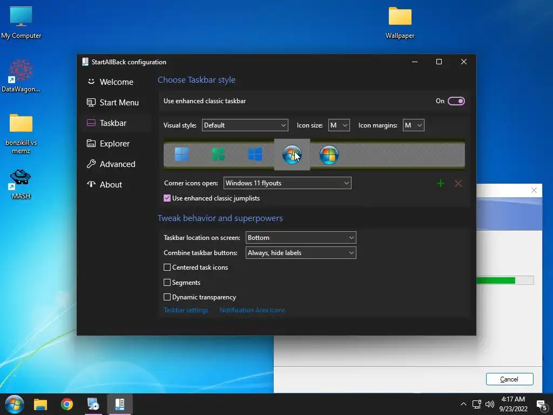Viewport: 553px width, 415px height.
Task: Show hidden tray icons chevron
Action: [463, 404]
